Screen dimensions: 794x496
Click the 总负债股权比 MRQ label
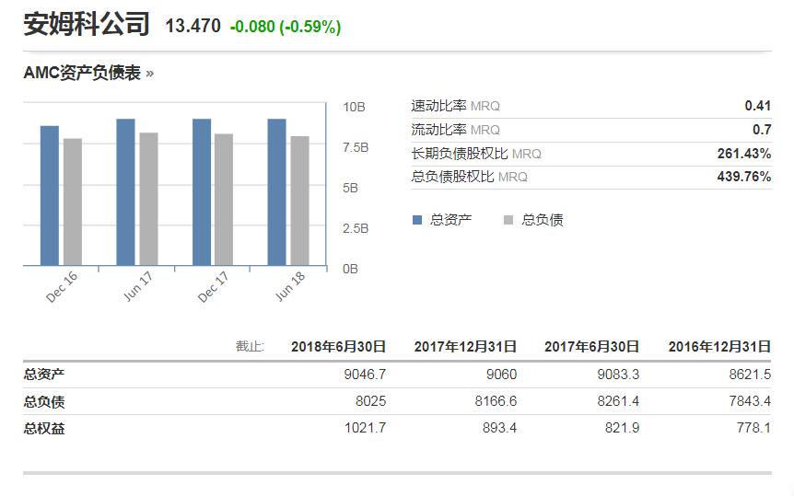470,177
